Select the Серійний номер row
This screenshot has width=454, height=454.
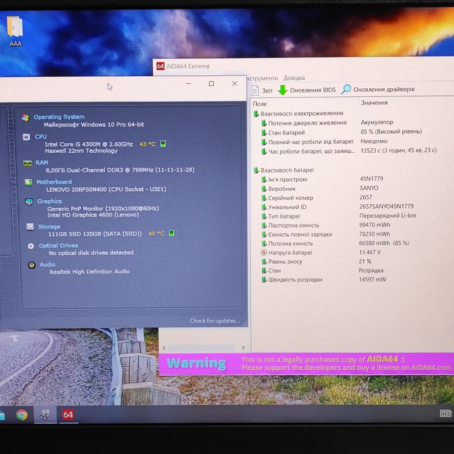point(316,198)
